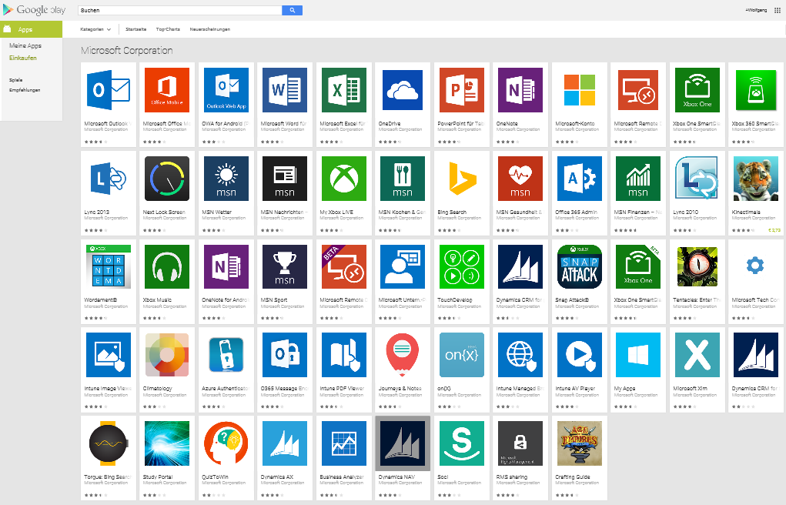Expand the Kategorien dropdown
786x505 pixels.
click(x=95, y=29)
